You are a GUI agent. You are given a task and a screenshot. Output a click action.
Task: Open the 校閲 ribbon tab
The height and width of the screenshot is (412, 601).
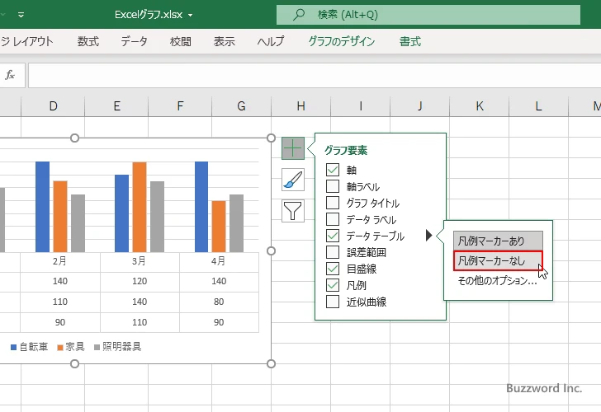pyautogui.click(x=181, y=41)
